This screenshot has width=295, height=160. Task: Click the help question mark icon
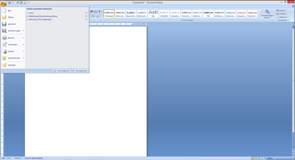[x=293, y=6]
